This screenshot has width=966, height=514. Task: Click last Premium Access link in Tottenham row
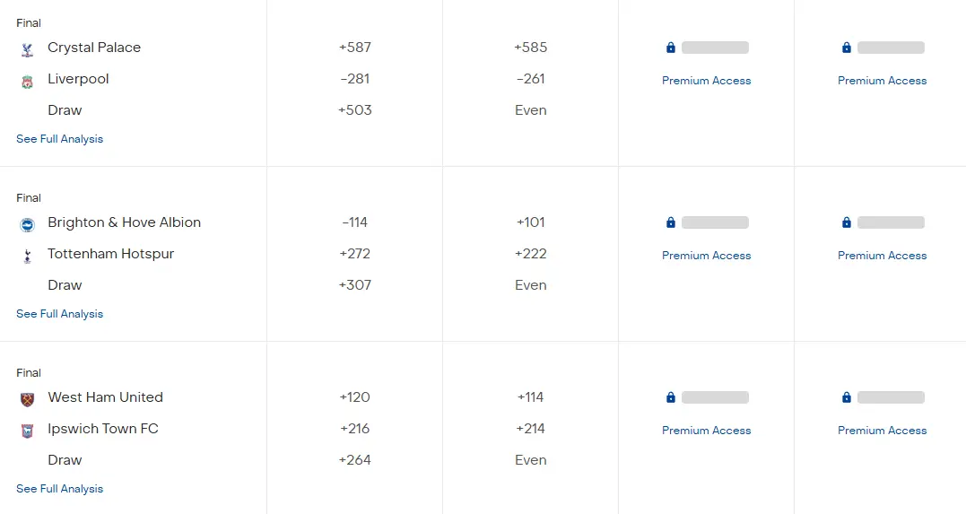pos(882,256)
